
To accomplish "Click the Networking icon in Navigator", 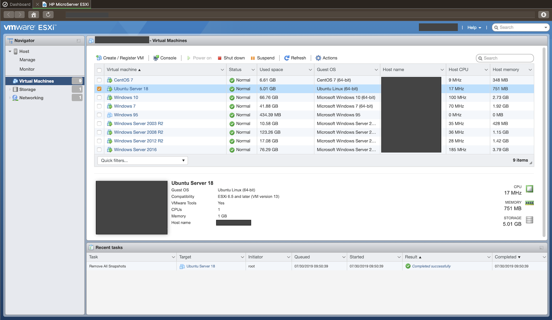I will (x=15, y=98).
